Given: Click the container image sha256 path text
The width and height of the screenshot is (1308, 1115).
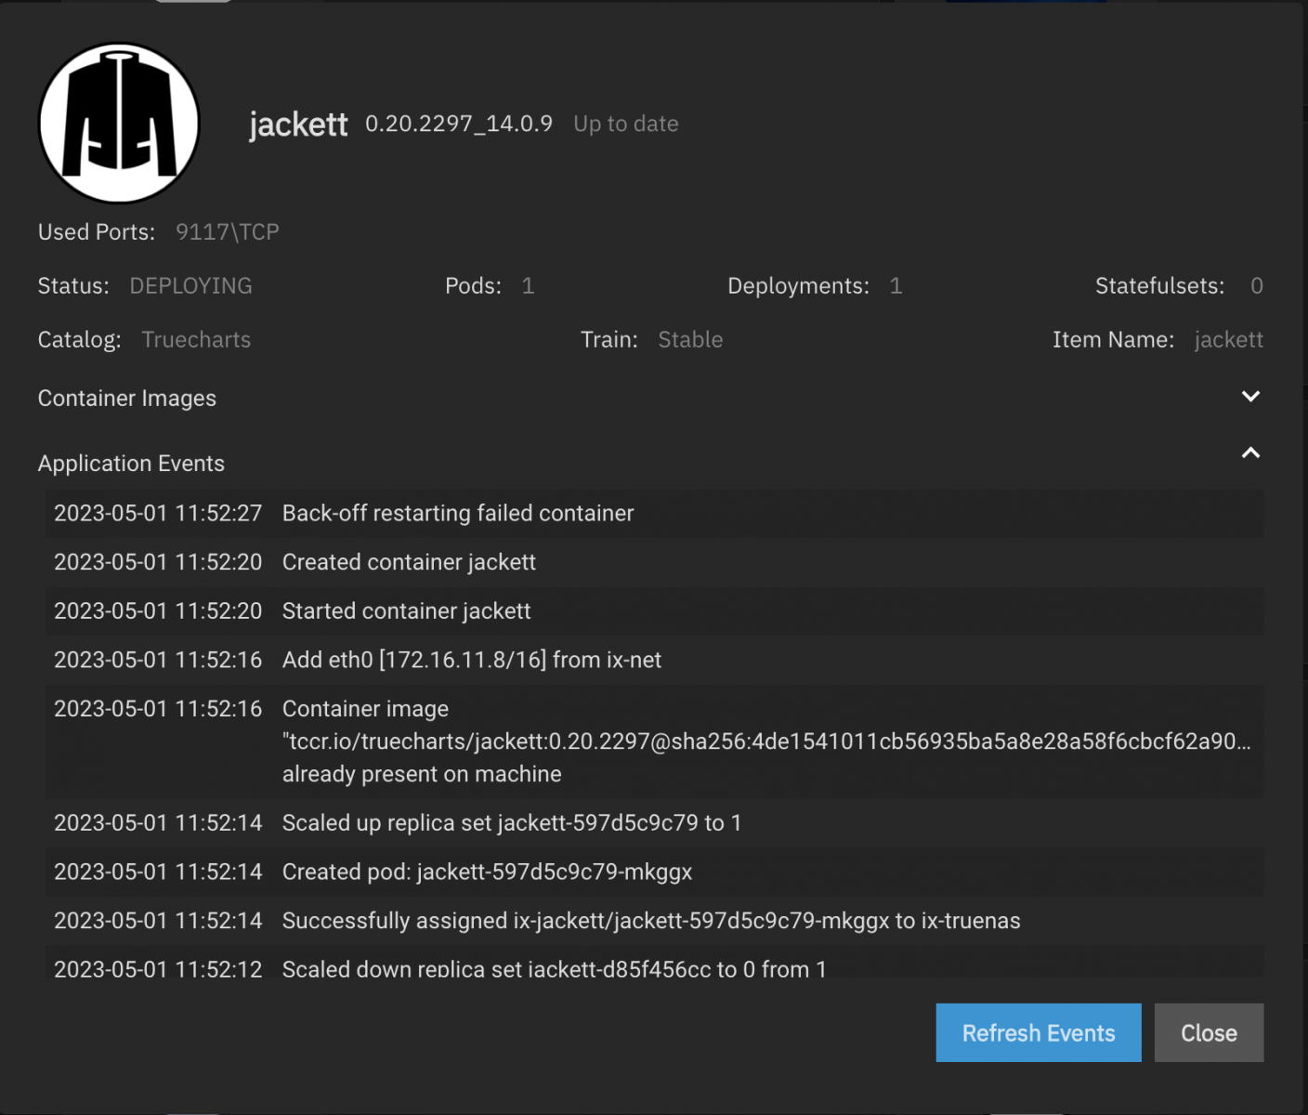Looking at the screenshot, I should coord(766,741).
